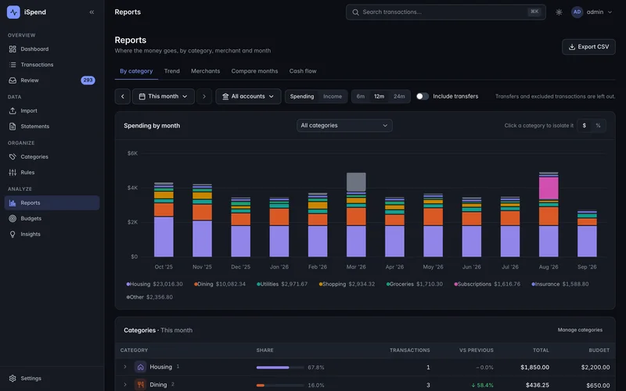Viewport: 626px width, 391px height.
Task: Switch to the Cash flow tab
Action: point(303,71)
